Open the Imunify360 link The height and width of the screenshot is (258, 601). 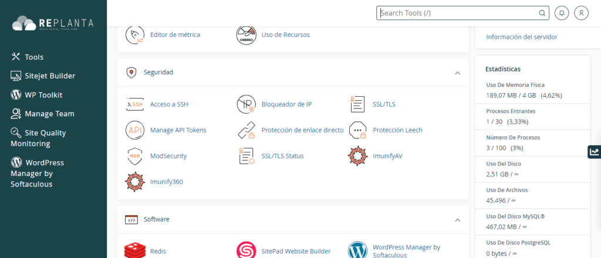point(166,182)
